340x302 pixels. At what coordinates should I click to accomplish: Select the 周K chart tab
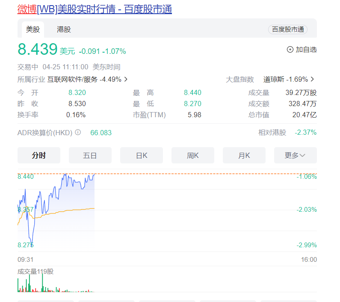tap(193, 155)
